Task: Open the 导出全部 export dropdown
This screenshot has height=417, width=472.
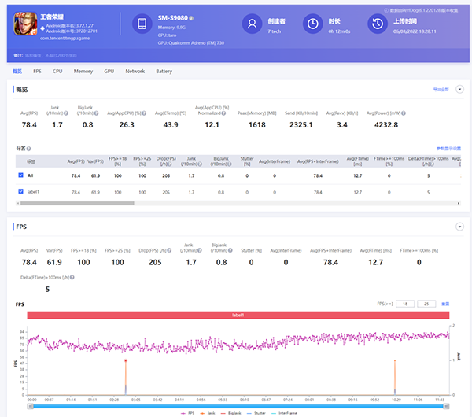Action: pos(442,90)
